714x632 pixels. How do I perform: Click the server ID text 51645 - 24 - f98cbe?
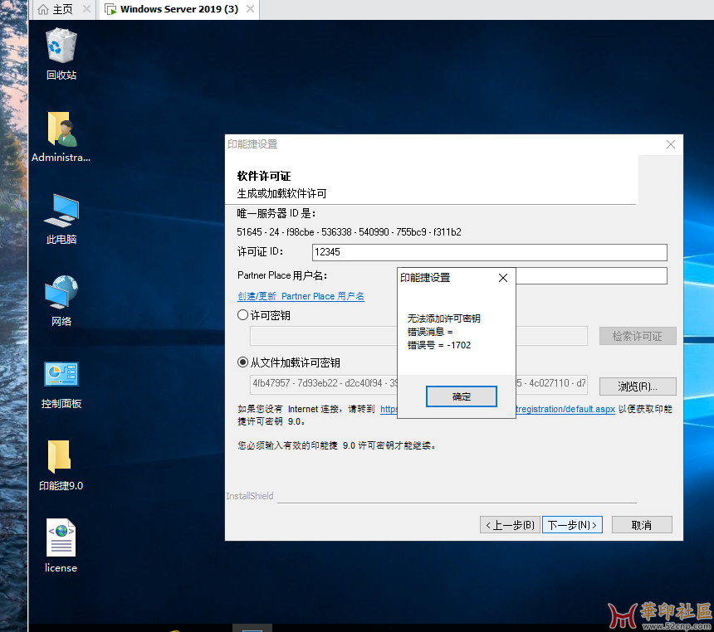[276, 232]
